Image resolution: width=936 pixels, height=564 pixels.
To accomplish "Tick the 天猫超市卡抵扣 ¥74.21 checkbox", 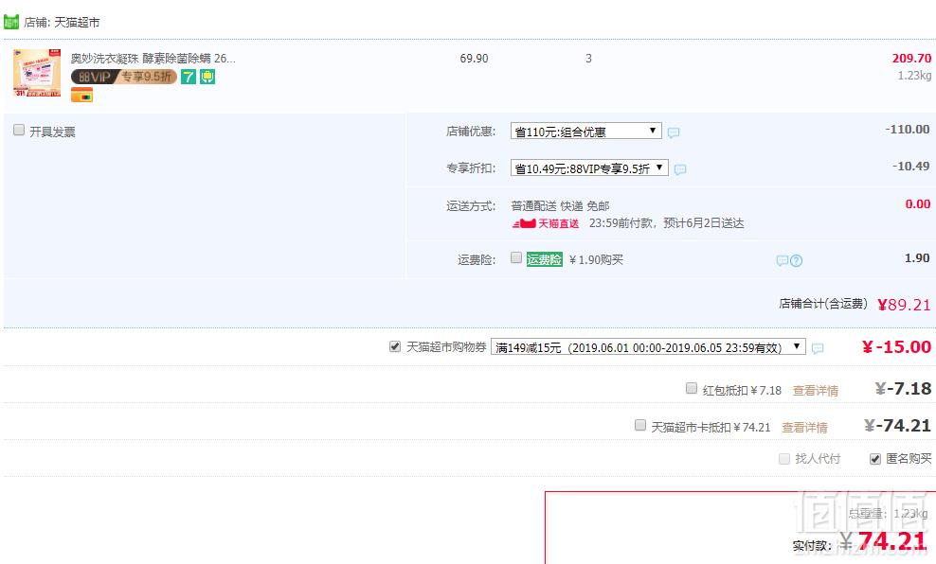I will point(639,425).
